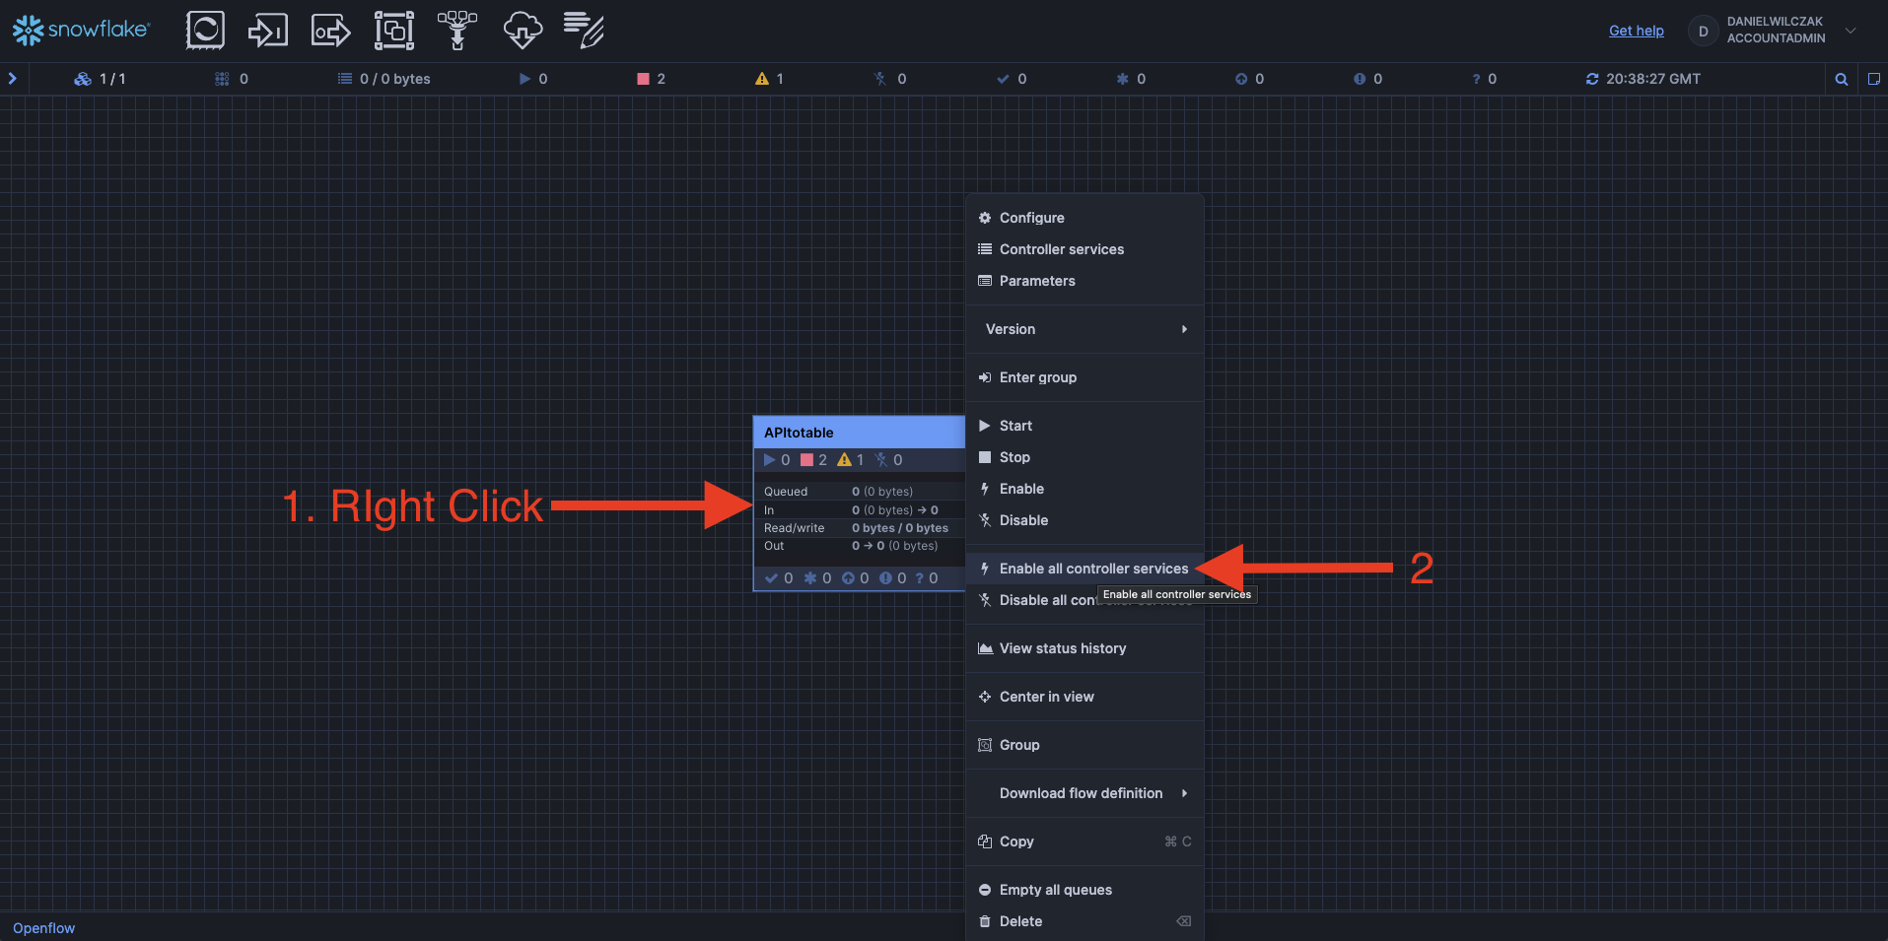Click the Input Port toolbar icon
Viewport: 1888px width, 941px height.
[267, 31]
